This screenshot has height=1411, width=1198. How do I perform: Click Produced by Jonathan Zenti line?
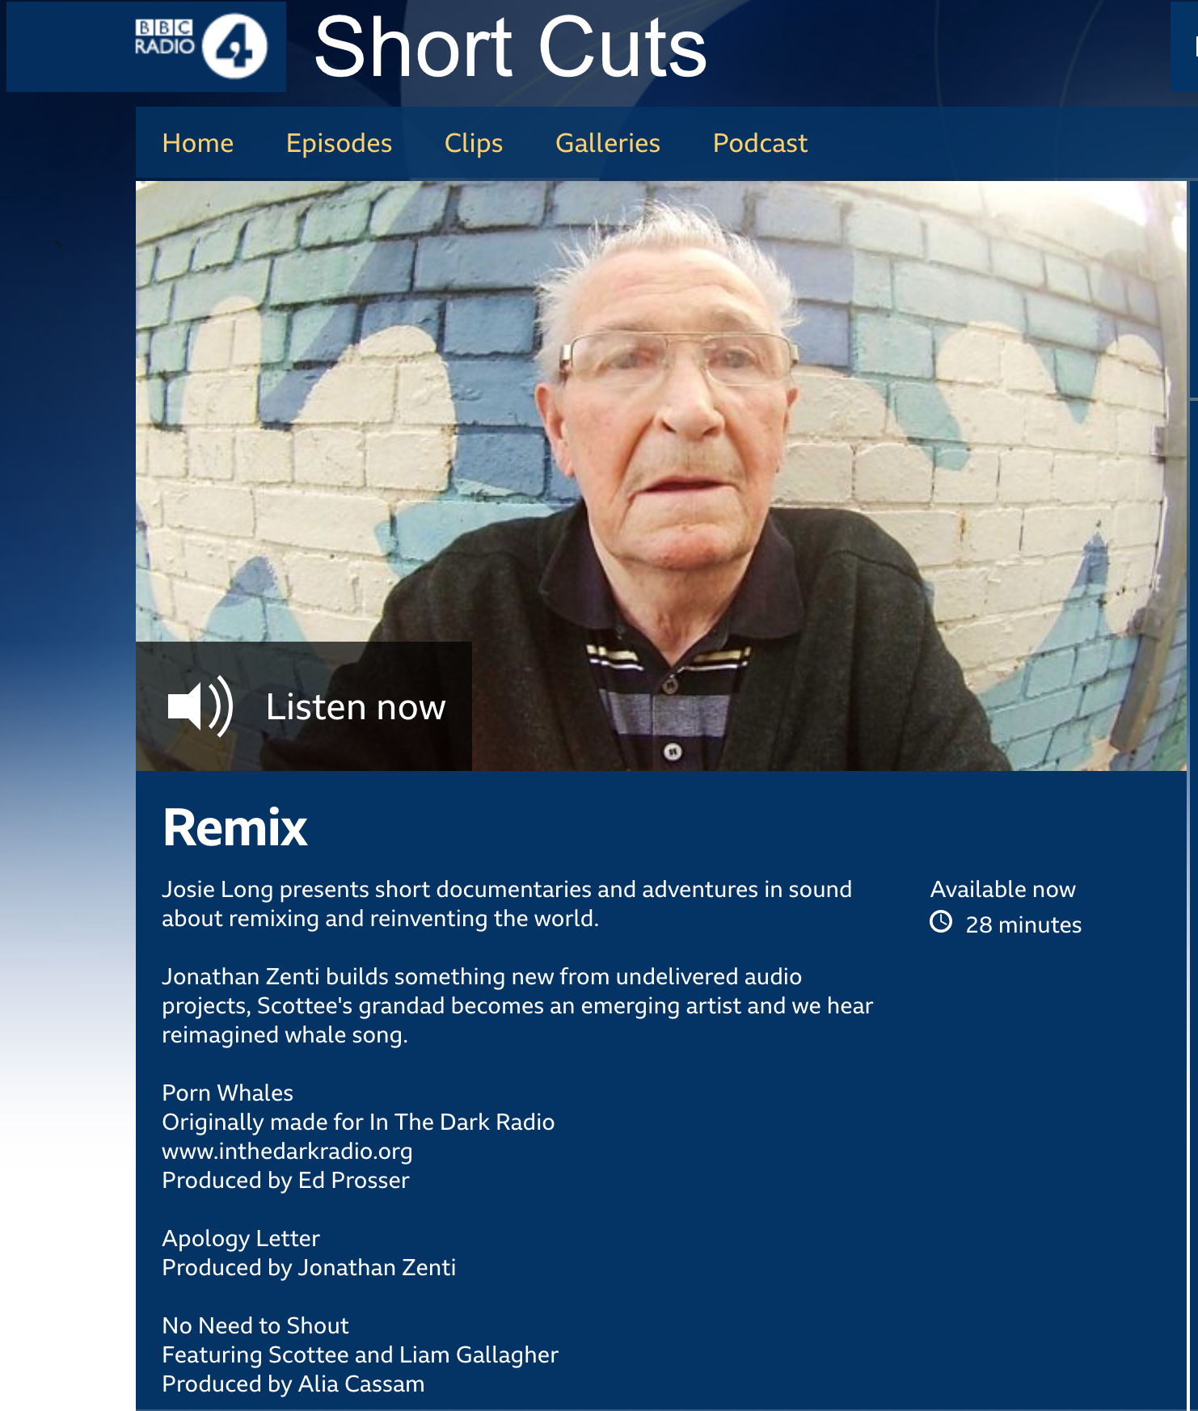309,1268
